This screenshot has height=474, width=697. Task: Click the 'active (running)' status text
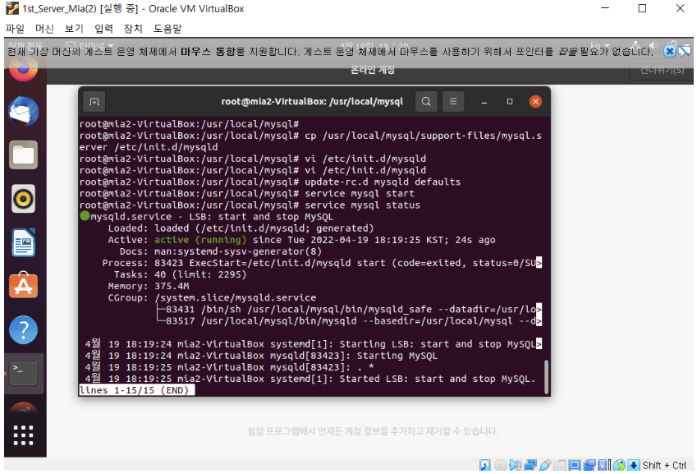click(x=200, y=240)
